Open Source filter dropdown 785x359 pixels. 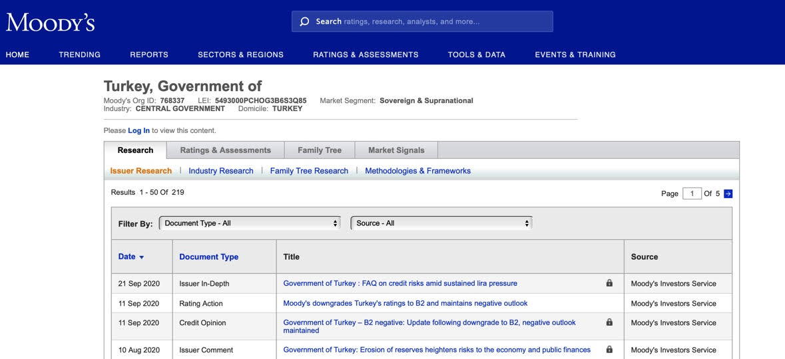point(441,223)
